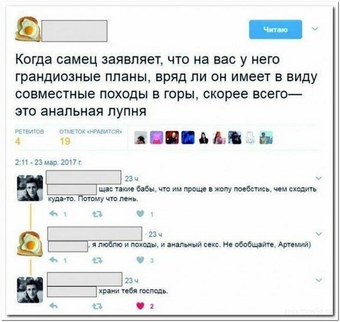Expand options chevron on first reply
The width and height of the screenshot is (340, 322).
coord(319,178)
